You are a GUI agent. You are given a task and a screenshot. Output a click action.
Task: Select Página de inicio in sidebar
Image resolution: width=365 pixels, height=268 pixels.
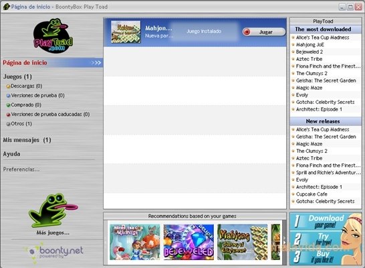25,63
